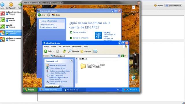Click the Nueva virtual machine icon
The height and width of the screenshot is (104, 185).
pos(2,5)
